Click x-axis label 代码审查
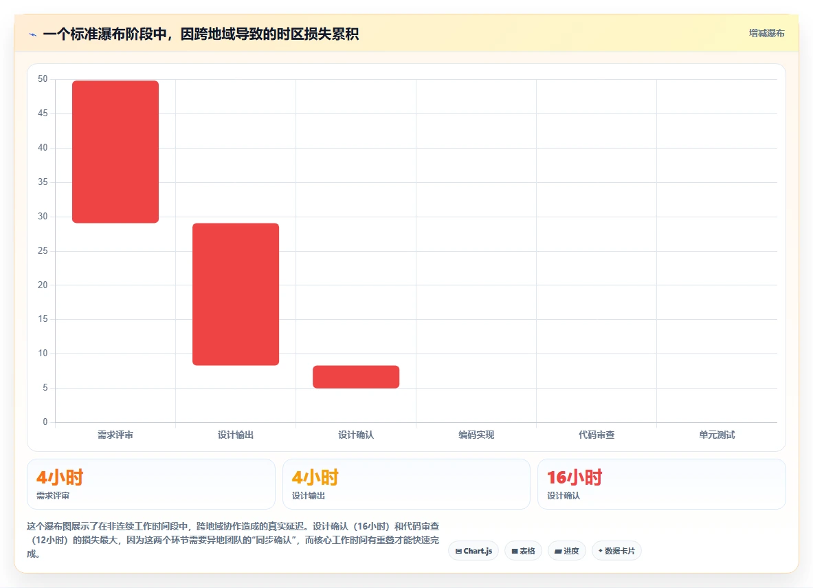Viewport: 813px width, 588px height. (597, 435)
